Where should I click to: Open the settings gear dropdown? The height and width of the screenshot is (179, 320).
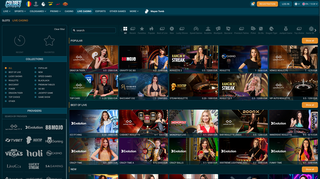click(x=297, y=4)
